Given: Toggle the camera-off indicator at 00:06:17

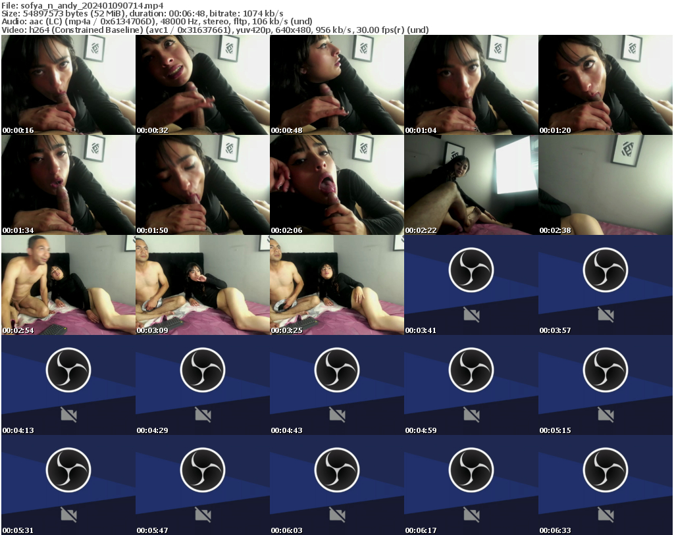Looking at the screenshot, I should tap(471, 515).
